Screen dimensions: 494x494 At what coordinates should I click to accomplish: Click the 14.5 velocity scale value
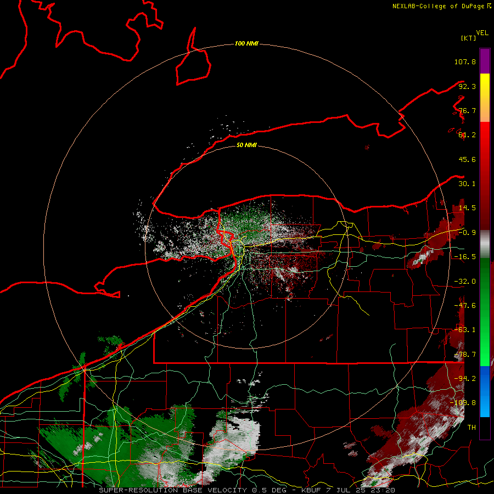coord(467,208)
